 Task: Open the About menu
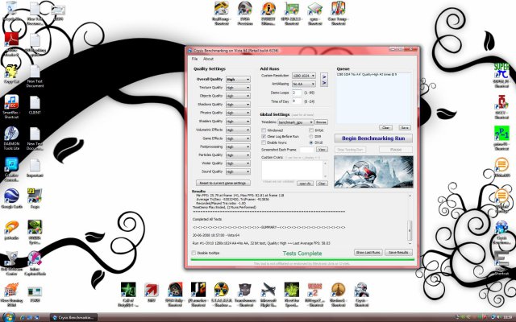(208, 59)
